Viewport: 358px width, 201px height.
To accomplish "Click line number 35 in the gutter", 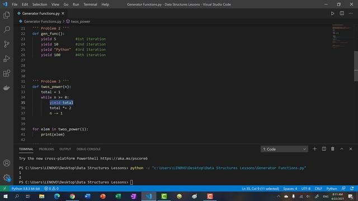I will coord(23,103).
